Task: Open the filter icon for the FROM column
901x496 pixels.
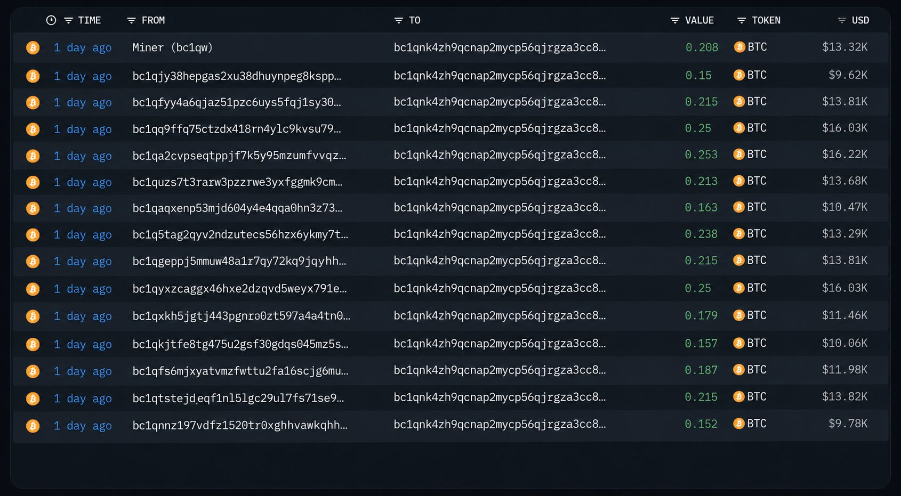Action: pos(131,20)
